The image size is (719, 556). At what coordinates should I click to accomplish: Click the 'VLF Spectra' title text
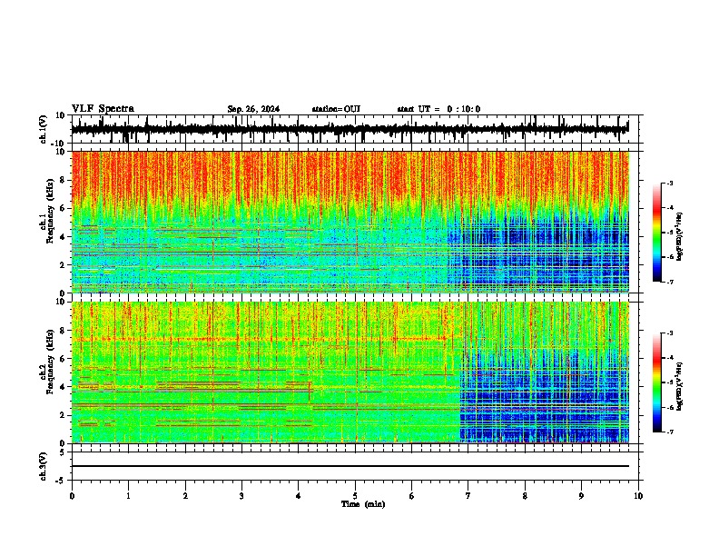103,109
